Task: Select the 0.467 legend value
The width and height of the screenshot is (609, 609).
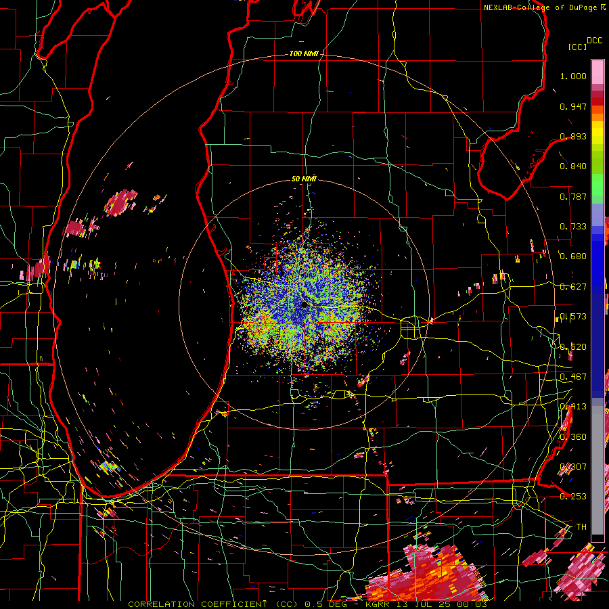Action: tap(573, 377)
